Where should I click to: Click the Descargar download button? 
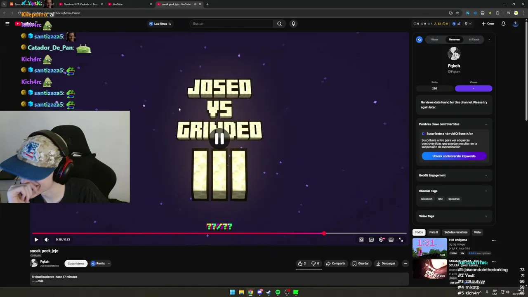[386, 263]
